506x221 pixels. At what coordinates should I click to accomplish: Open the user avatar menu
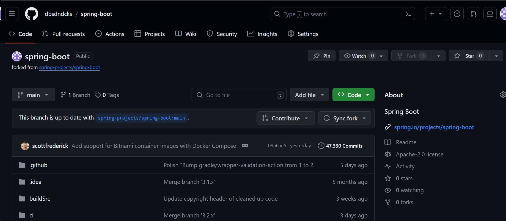tap(503, 14)
